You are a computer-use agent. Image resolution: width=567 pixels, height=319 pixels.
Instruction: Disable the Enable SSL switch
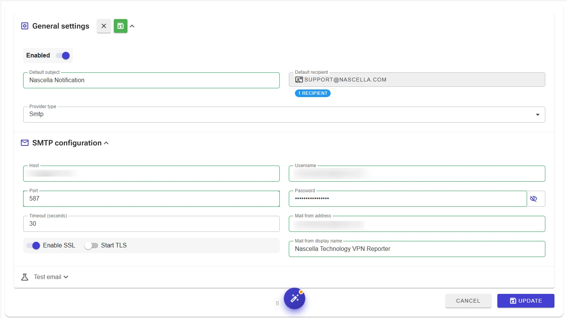point(33,246)
